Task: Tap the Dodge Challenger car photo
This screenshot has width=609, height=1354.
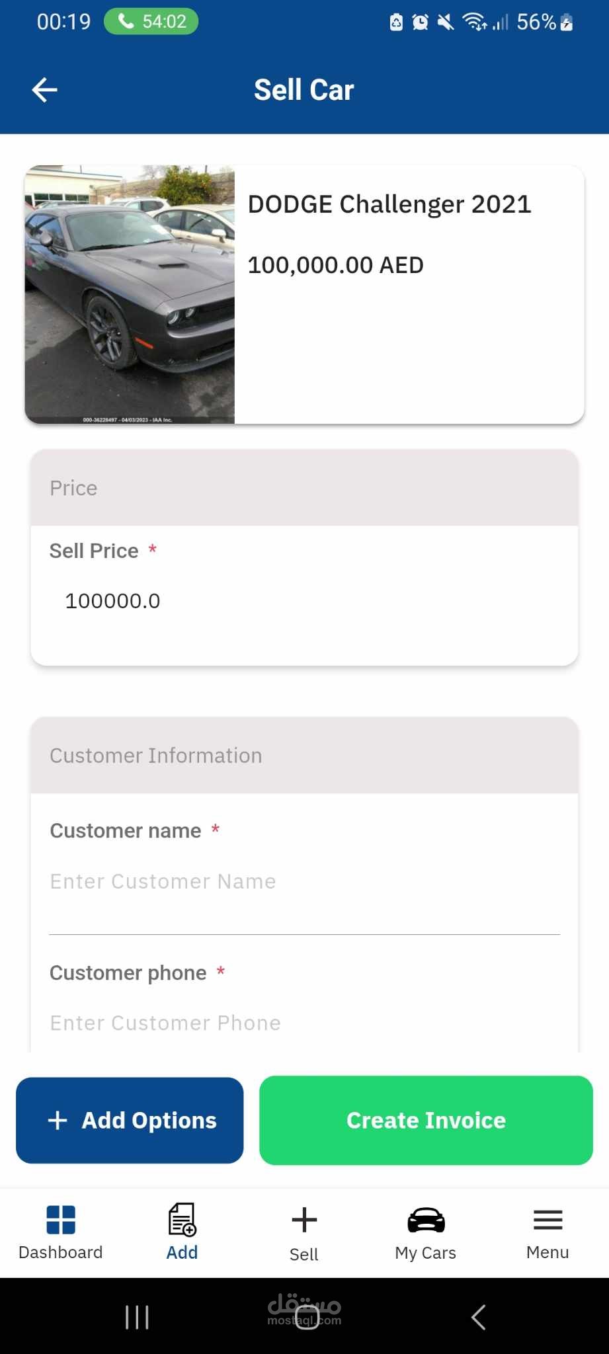Action: click(x=130, y=294)
